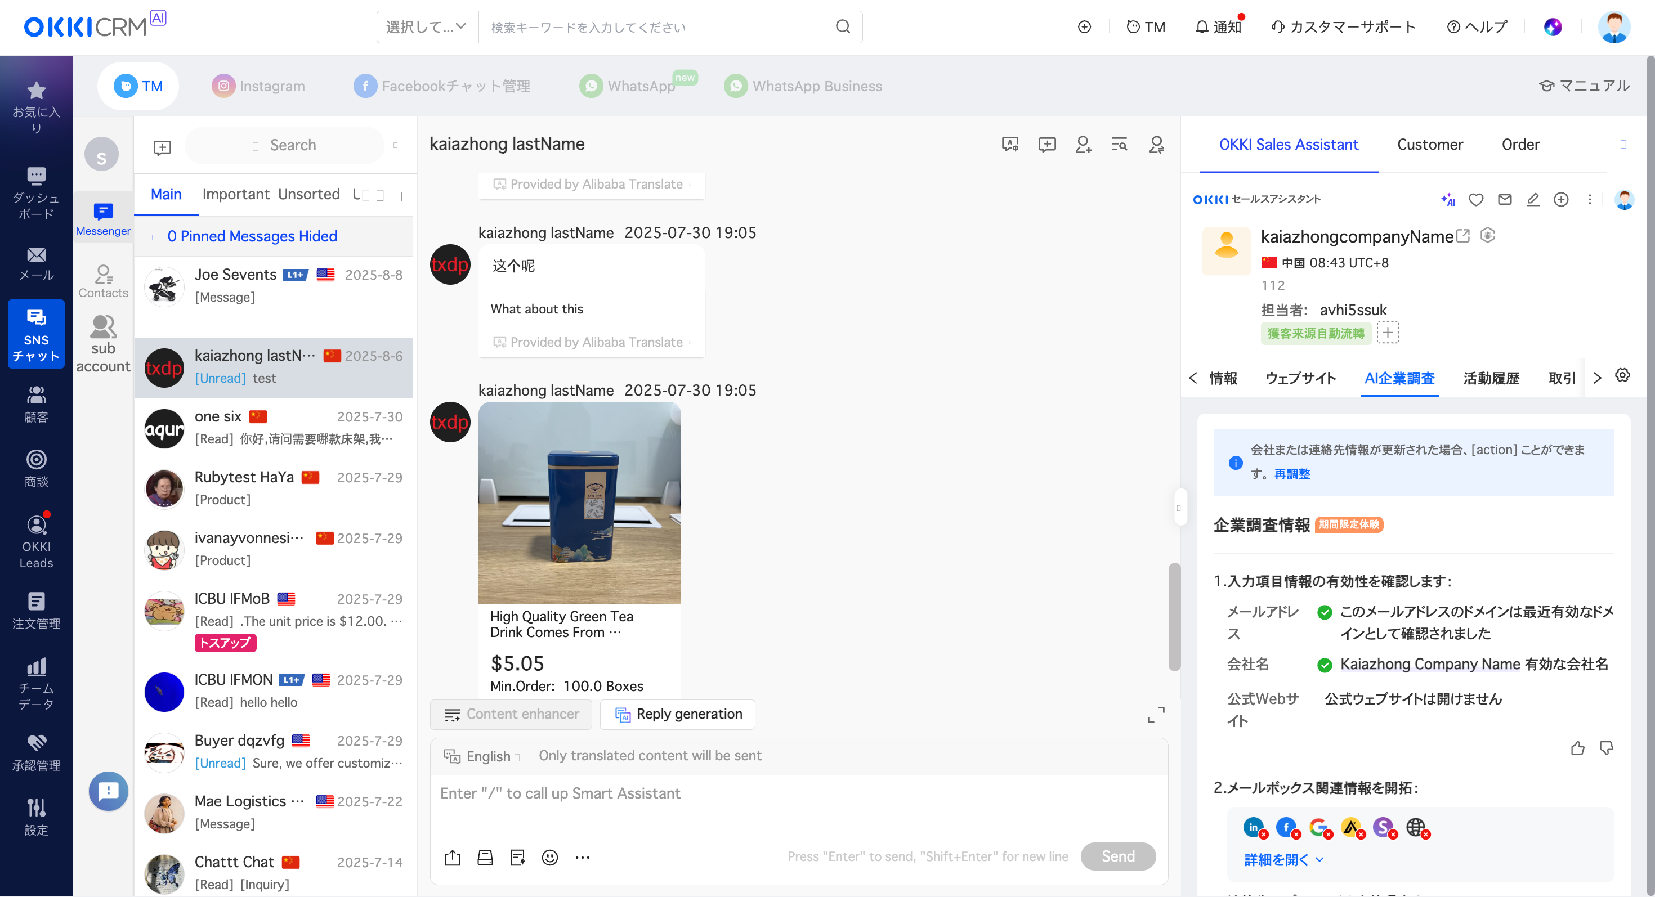Open カスタマーサポート in the top bar

(1343, 26)
